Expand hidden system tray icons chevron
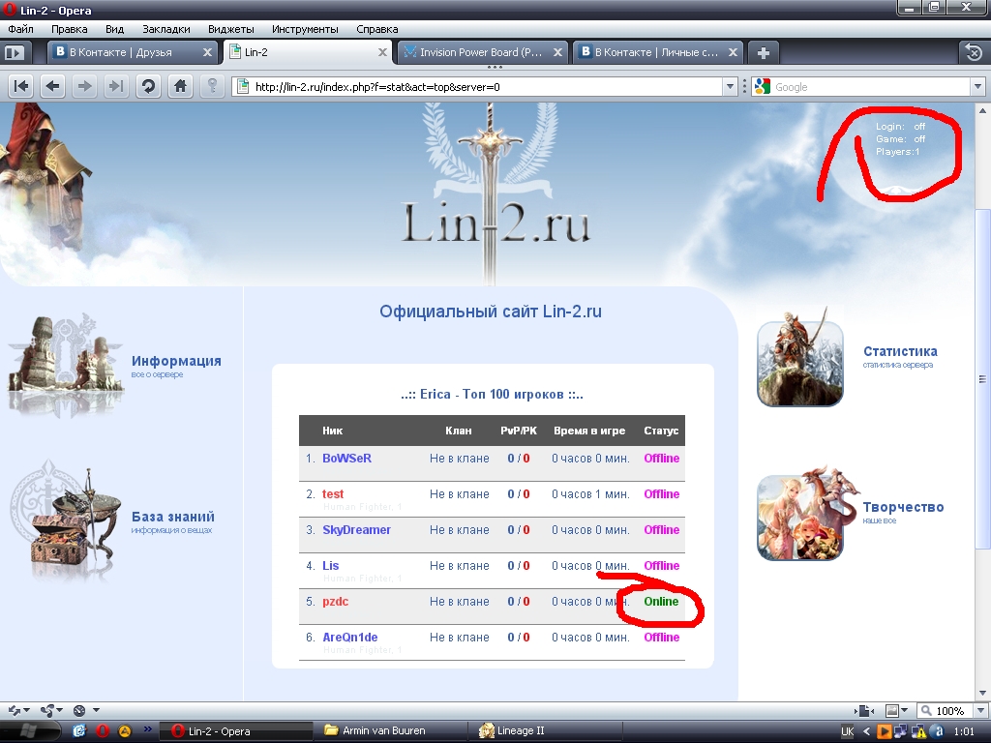Screen dimensions: 991x743 pos(866,731)
